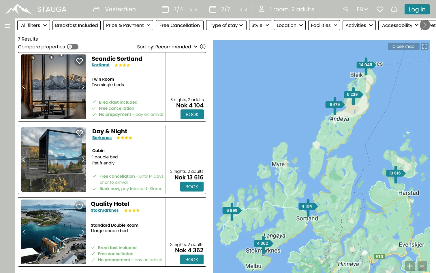This screenshot has height=273, width=436.
Task: Show next photo of Scandic Sortland
Action: click(x=83, y=87)
